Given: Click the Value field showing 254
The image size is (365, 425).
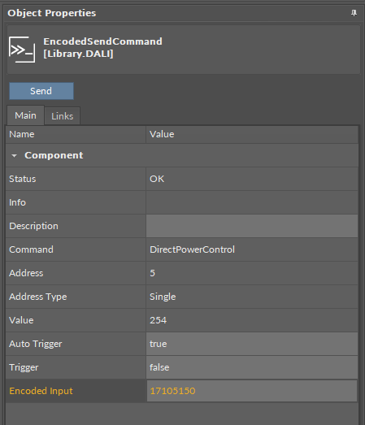Looking at the screenshot, I should [252, 320].
